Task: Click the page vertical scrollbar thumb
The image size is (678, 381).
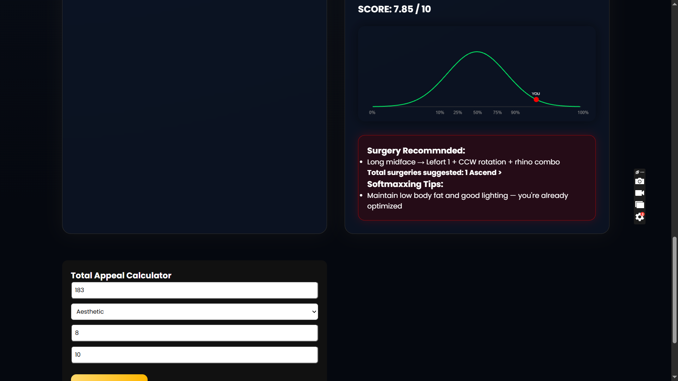Action: [674, 289]
